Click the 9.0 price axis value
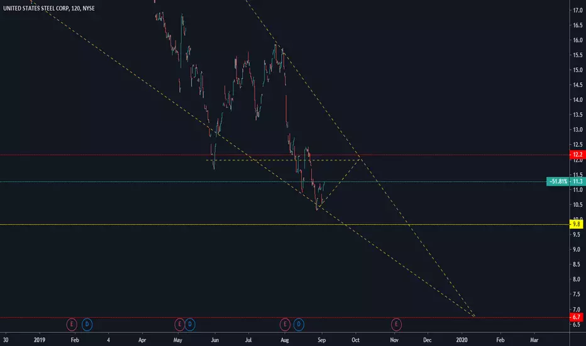The image size is (586, 346). (578, 250)
